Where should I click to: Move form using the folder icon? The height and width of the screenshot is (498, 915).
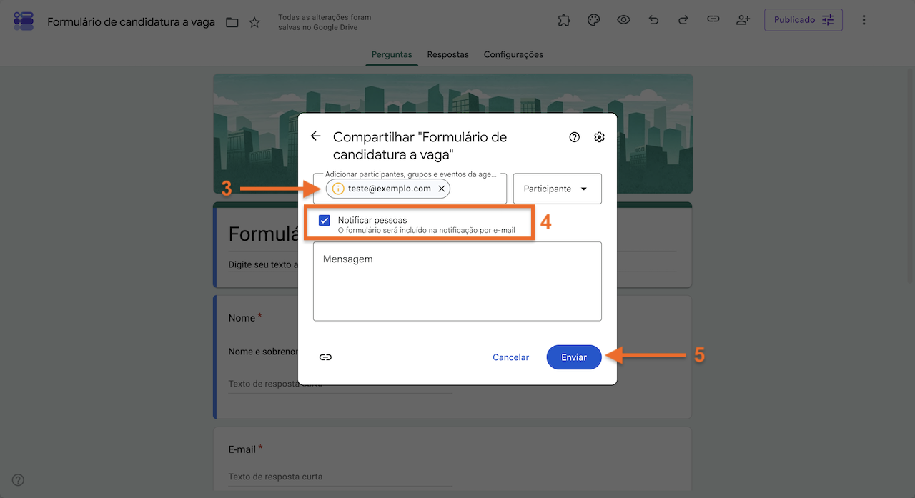[x=232, y=22]
